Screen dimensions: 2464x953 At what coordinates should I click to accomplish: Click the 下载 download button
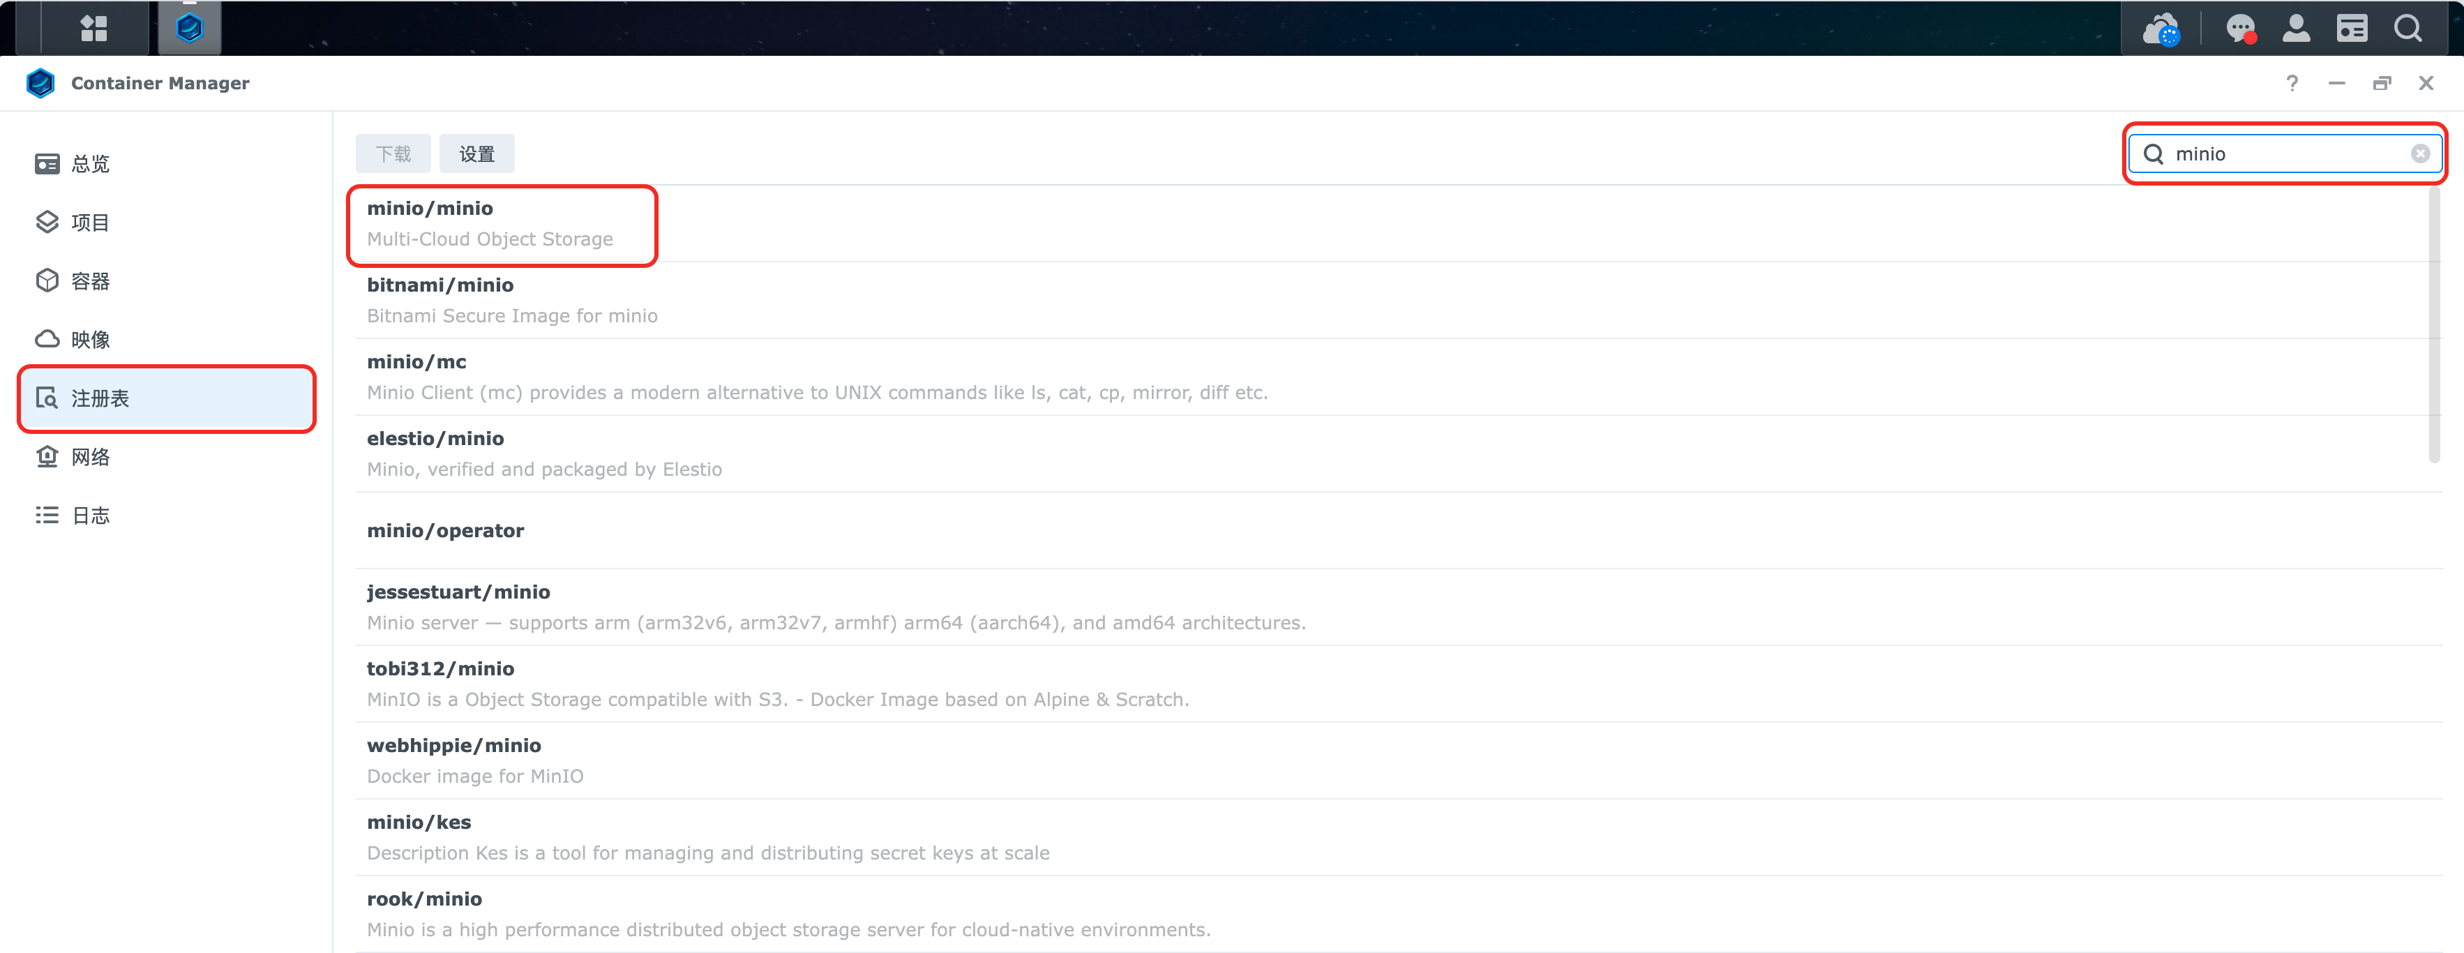coord(393,154)
